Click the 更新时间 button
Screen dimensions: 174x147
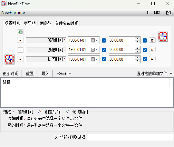coord(11,73)
